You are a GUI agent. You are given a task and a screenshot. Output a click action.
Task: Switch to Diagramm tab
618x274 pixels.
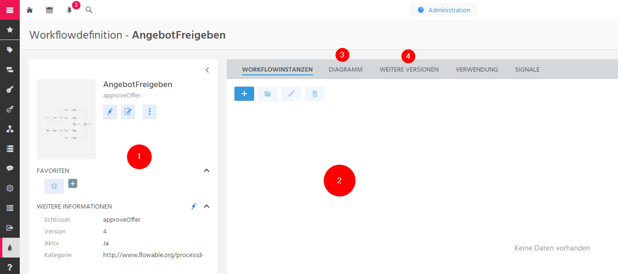[345, 69]
